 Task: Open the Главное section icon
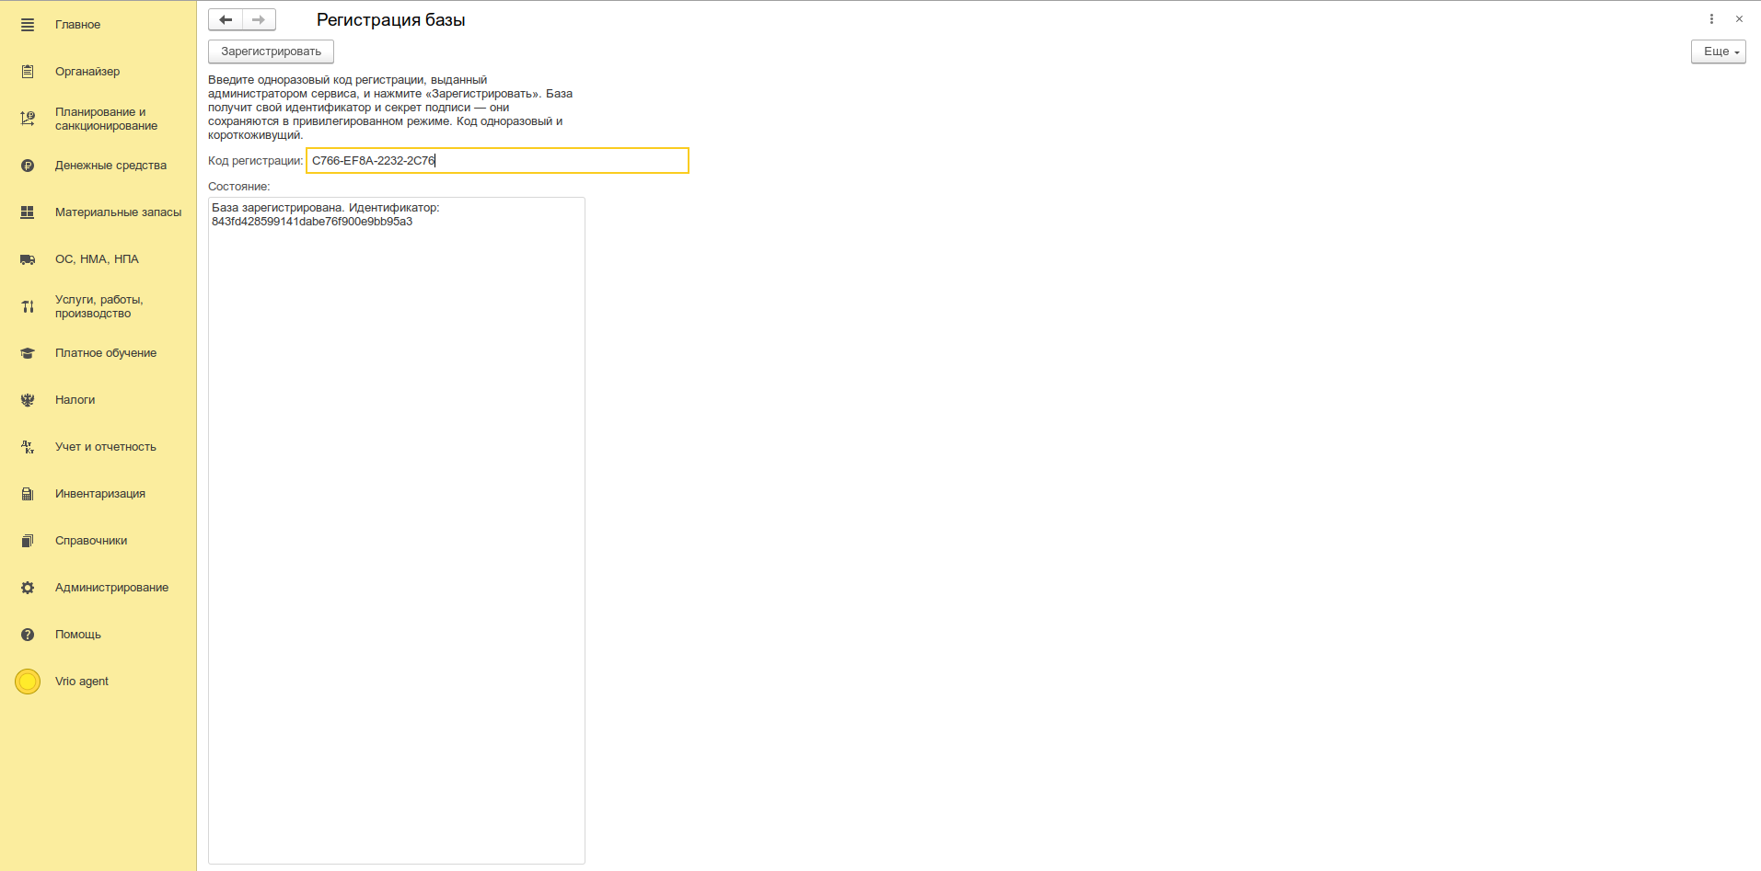pyautogui.click(x=28, y=25)
